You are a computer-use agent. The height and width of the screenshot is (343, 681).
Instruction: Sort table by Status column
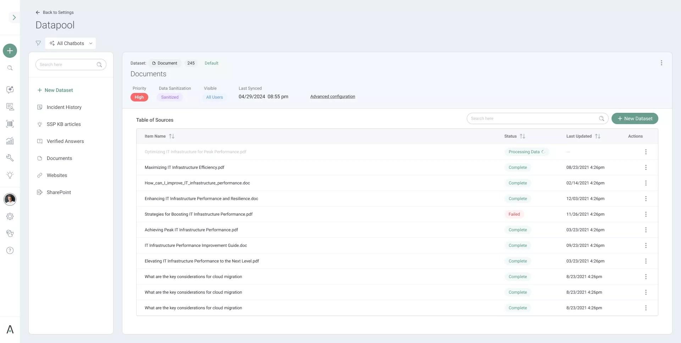(522, 136)
